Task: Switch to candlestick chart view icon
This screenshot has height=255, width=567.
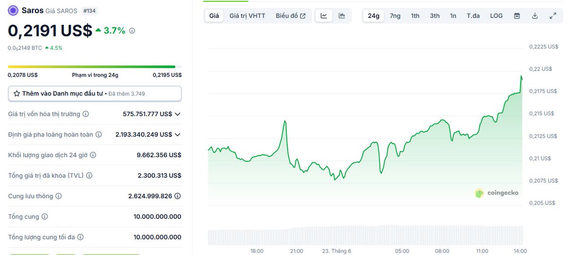Action: [x=342, y=16]
